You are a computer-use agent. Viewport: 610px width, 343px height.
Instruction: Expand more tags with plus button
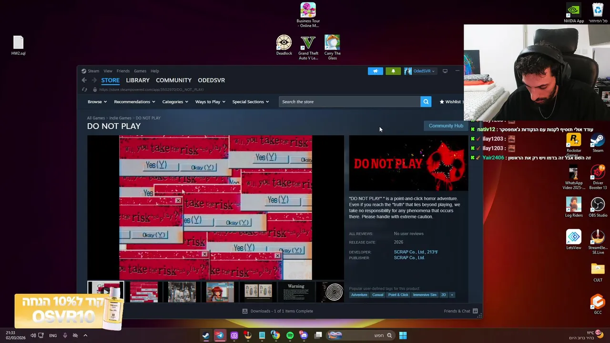point(452,295)
